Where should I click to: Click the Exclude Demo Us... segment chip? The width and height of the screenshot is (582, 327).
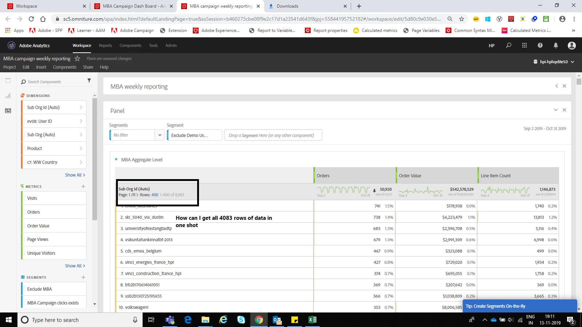coord(194,135)
